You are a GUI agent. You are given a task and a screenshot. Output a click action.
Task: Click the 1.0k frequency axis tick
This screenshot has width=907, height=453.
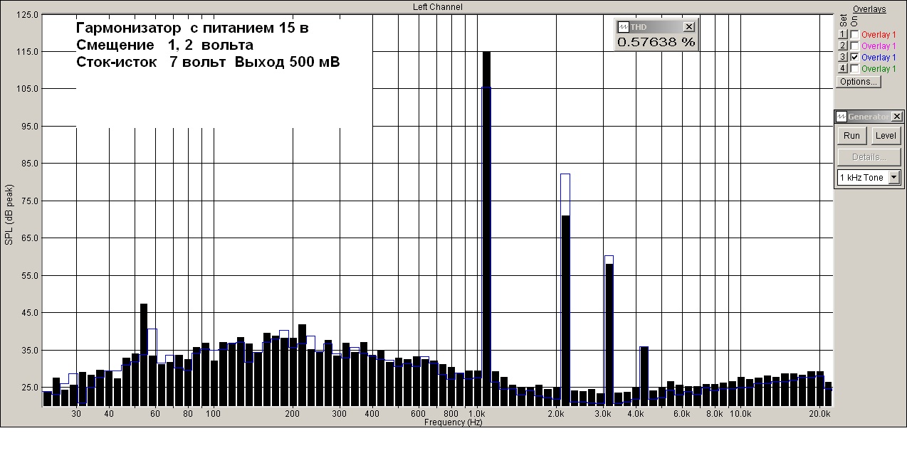476,413
